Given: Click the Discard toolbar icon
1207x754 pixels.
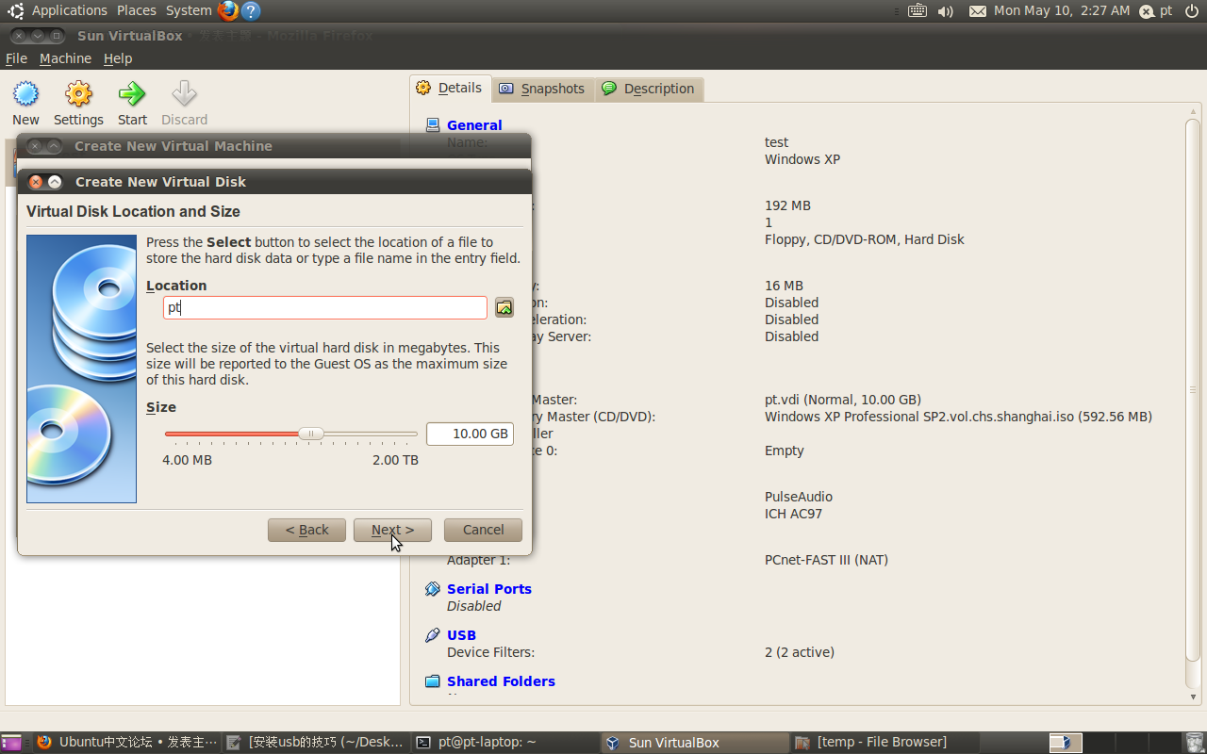Looking at the screenshot, I should click(184, 94).
